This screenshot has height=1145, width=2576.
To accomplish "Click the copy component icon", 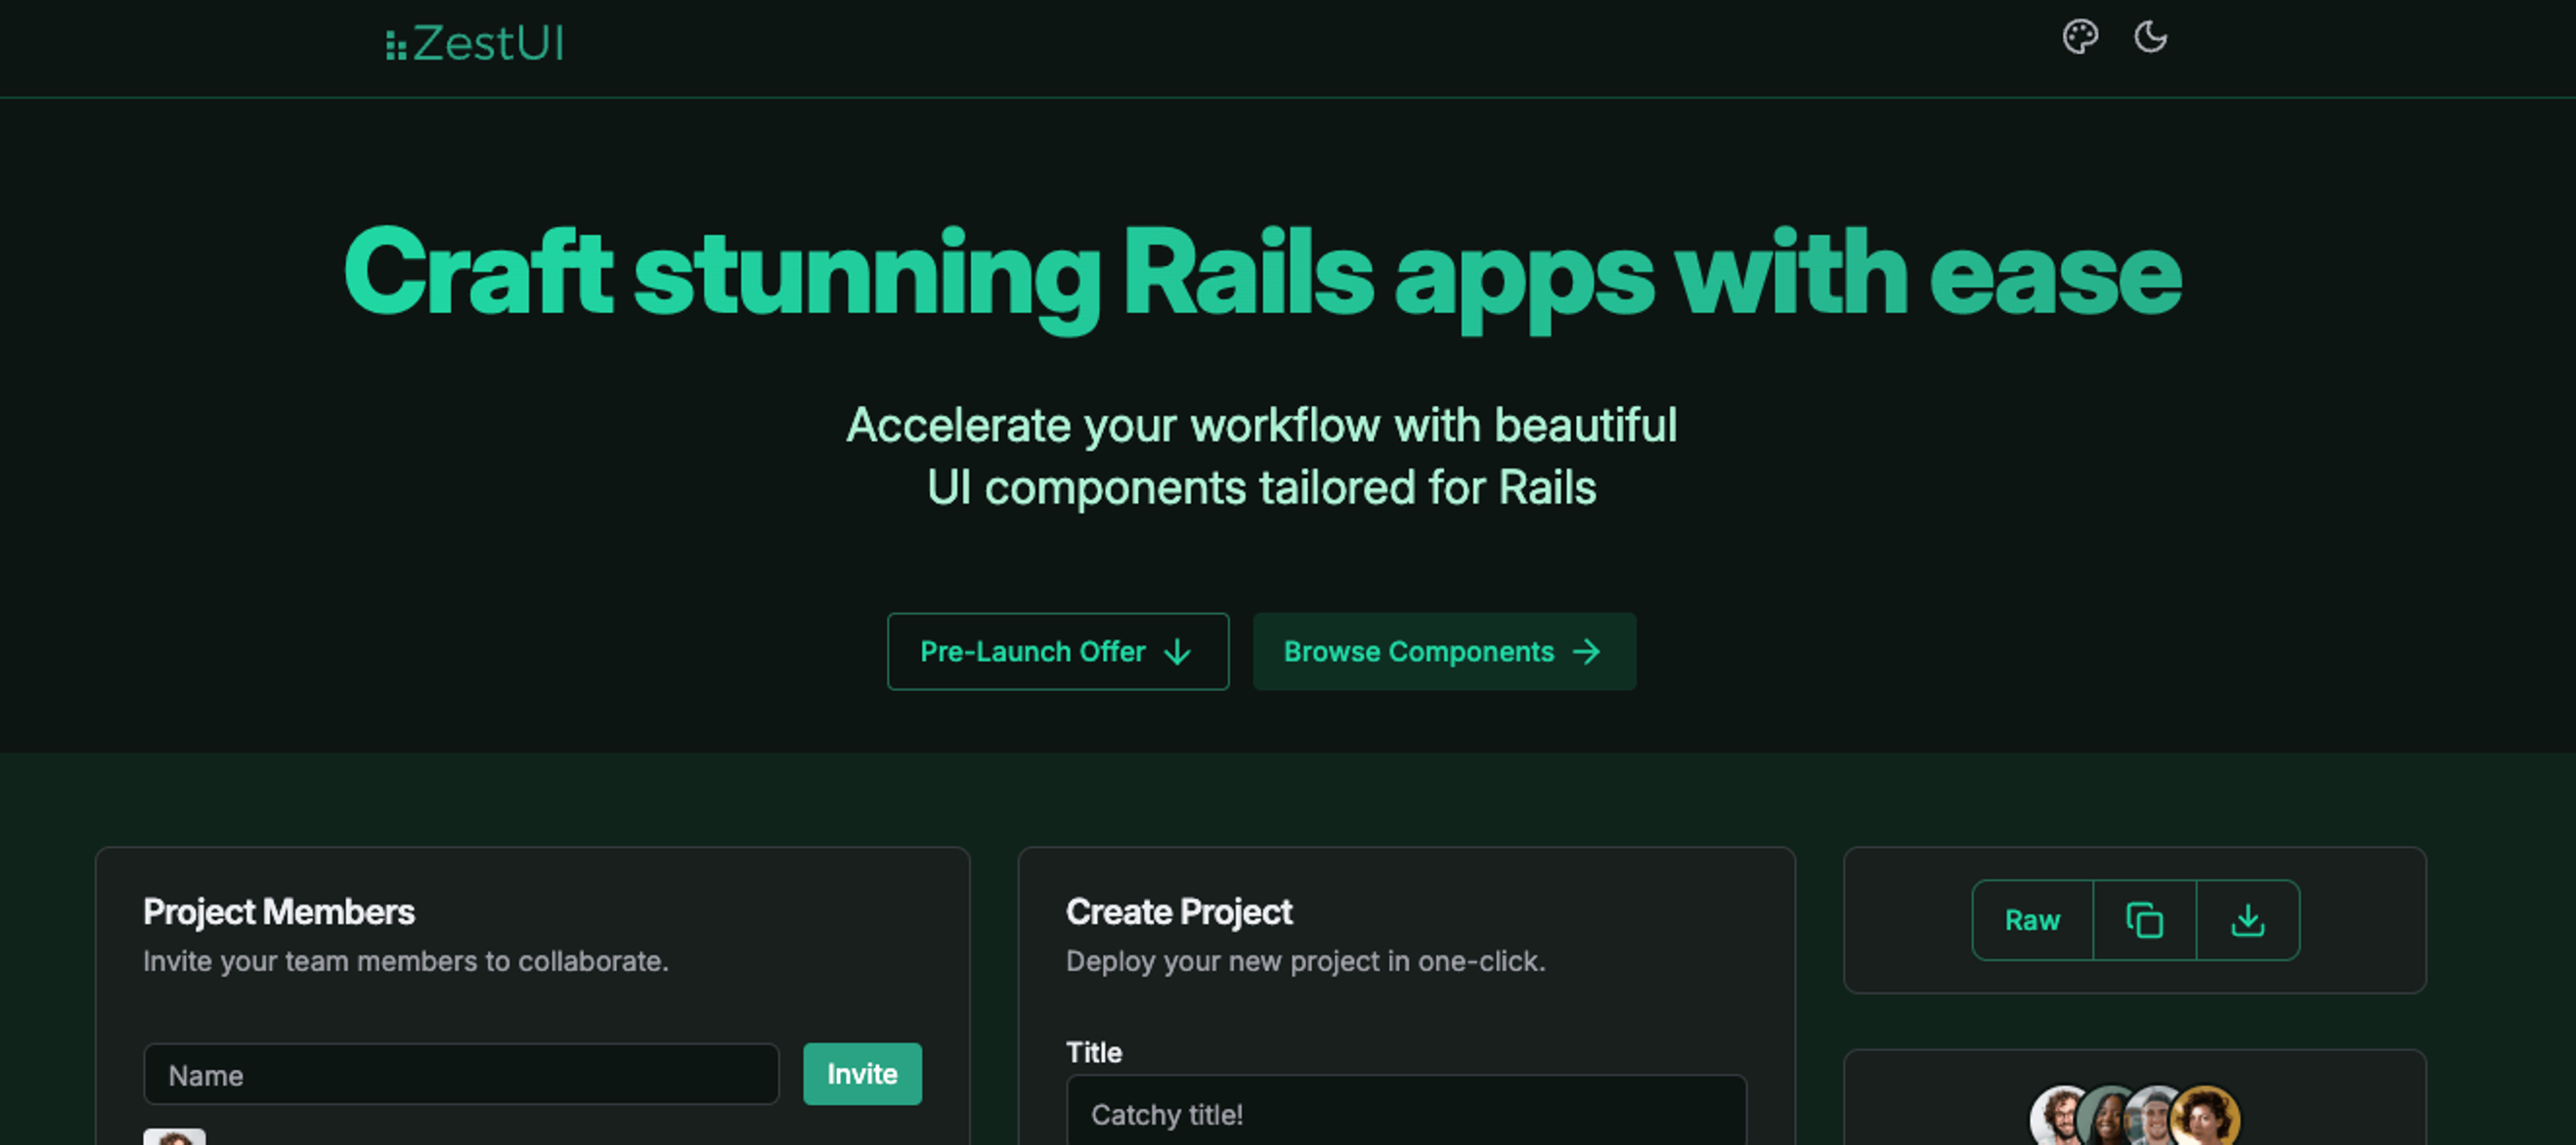I will pos(2147,918).
